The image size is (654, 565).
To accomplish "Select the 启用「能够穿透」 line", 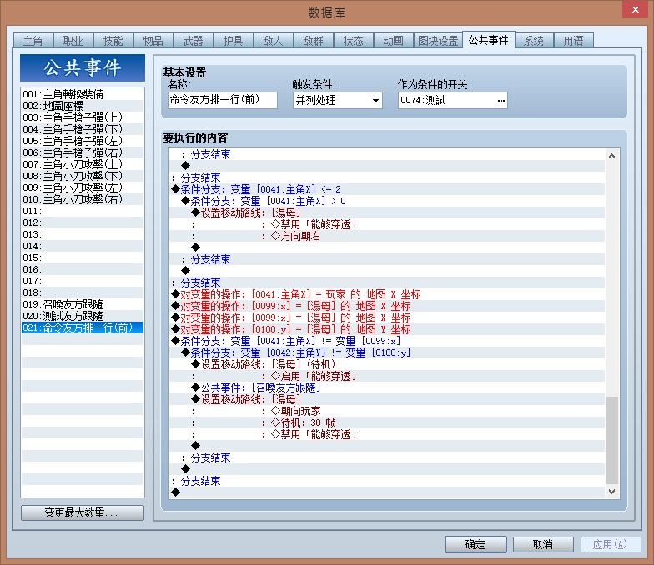I will click(387, 376).
